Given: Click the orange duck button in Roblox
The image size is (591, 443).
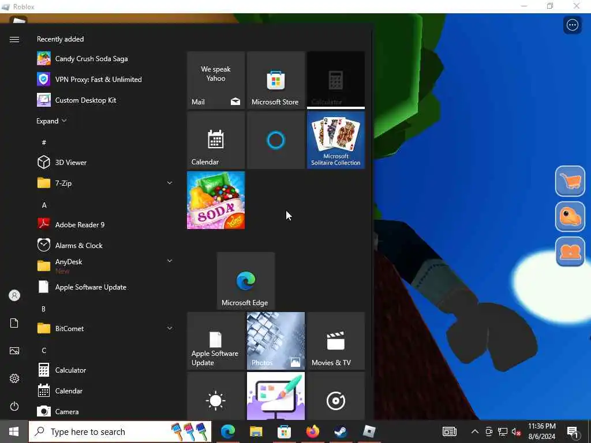Looking at the screenshot, I should pyautogui.click(x=570, y=216).
